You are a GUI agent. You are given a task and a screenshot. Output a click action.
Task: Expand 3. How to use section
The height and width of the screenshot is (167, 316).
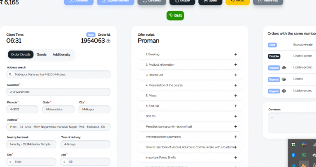tap(190, 75)
